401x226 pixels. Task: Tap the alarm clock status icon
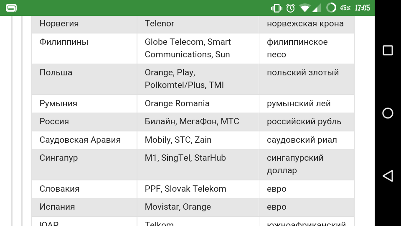(291, 8)
